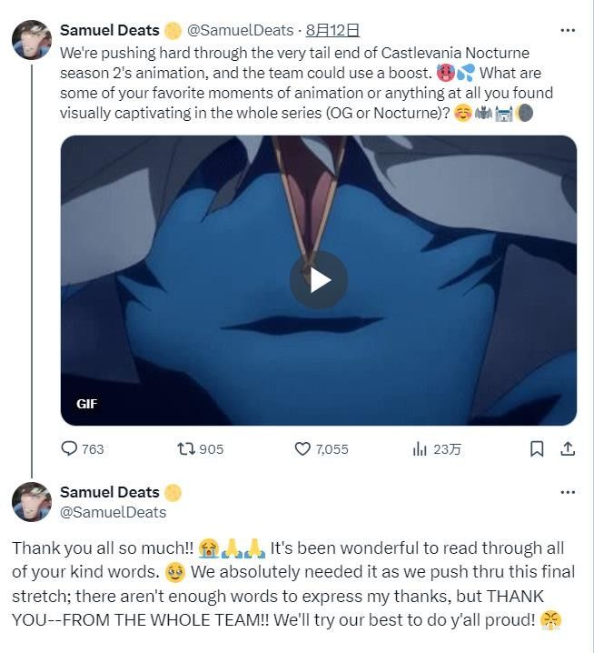
Task: Open @SamuelDeats handle under reply name
Action: (x=113, y=512)
